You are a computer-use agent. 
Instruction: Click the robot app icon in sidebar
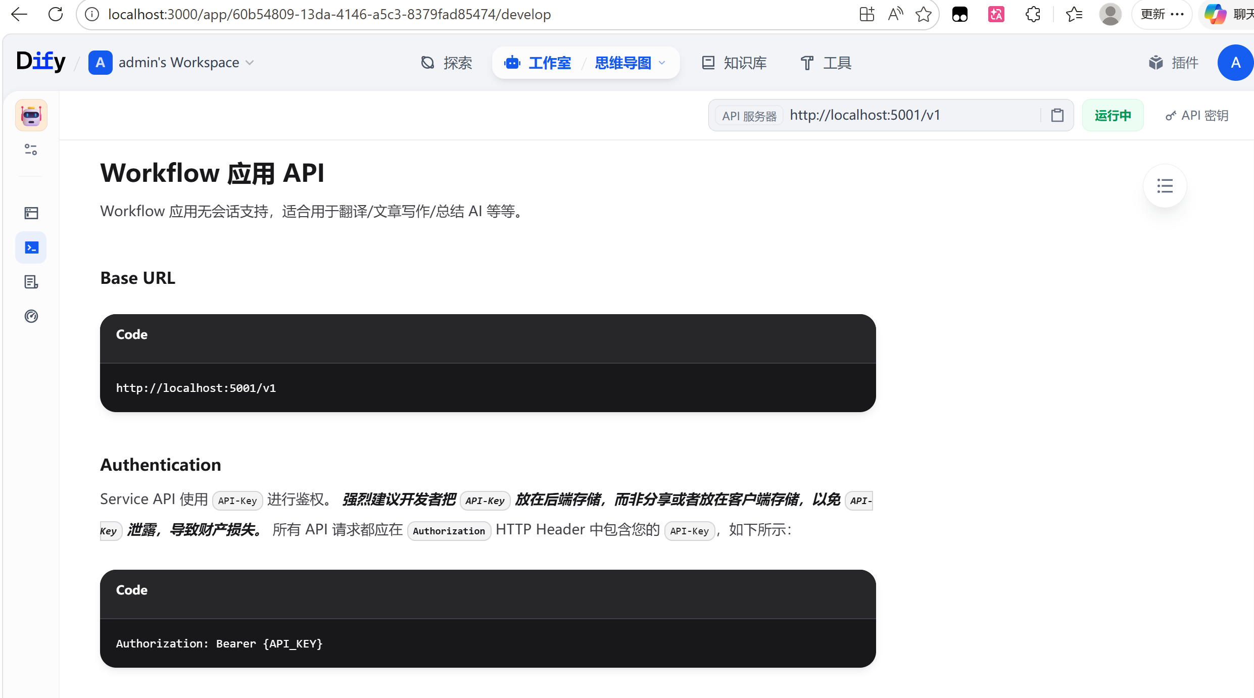[x=31, y=115]
